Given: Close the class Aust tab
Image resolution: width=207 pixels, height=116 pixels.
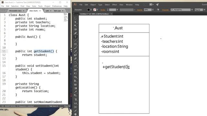Looking at the screenshot, I should point(40,11).
